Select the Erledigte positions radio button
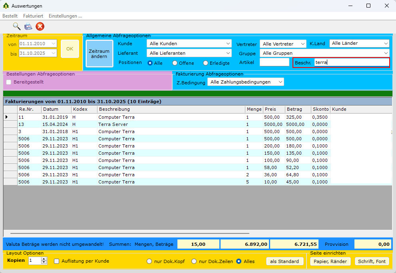The height and width of the screenshot is (273, 396). coord(206,63)
